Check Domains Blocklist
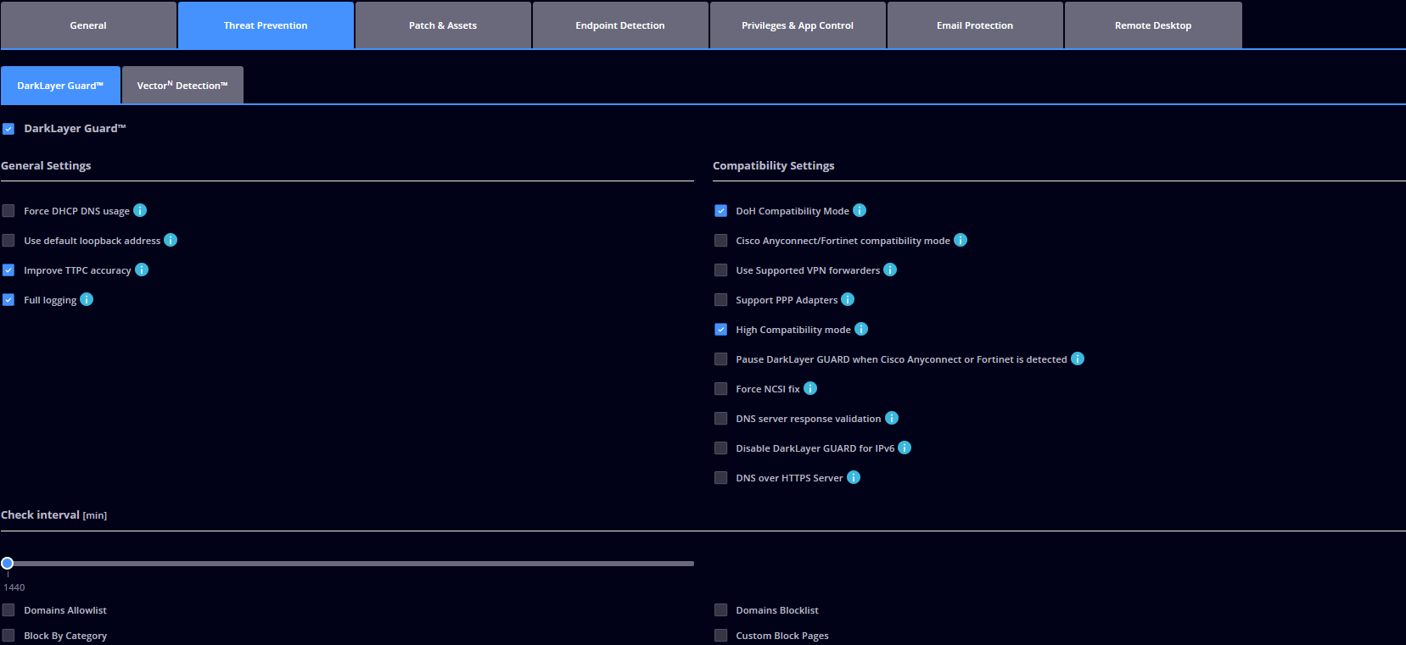 point(721,610)
